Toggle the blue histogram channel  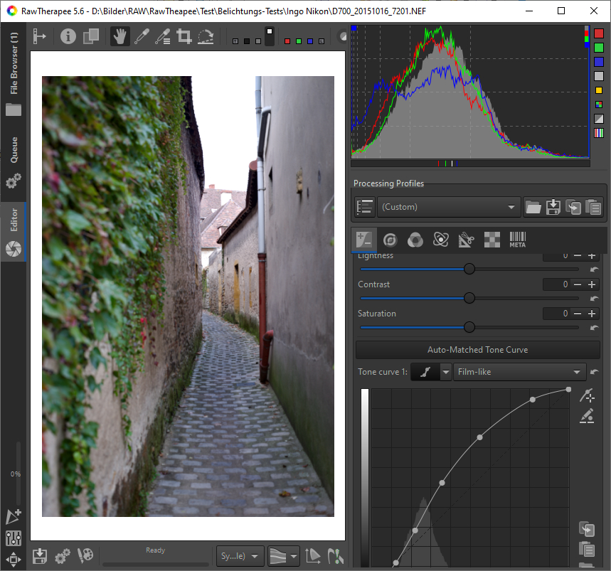click(x=599, y=62)
